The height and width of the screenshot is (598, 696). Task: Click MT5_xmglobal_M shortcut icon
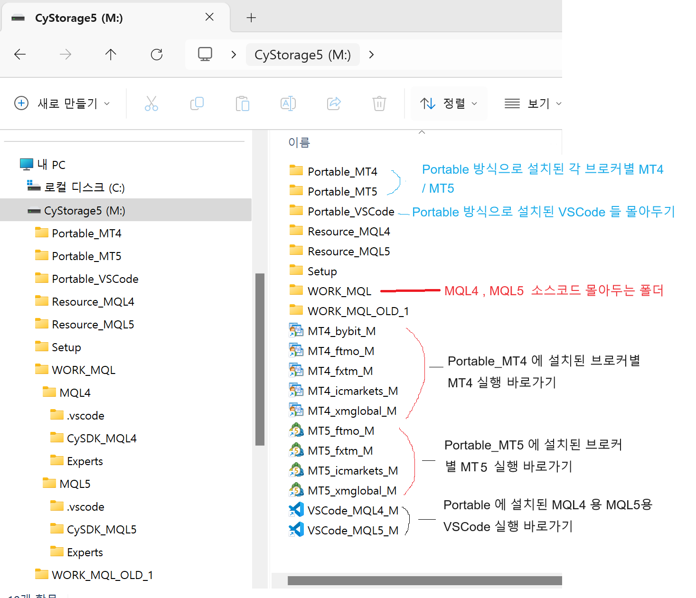pyautogui.click(x=296, y=490)
